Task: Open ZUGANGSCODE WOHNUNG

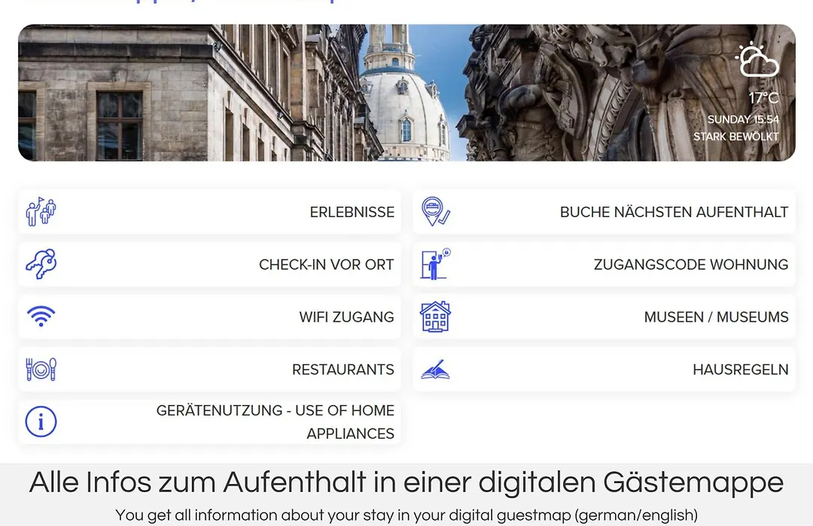Action: click(x=604, y=264)
